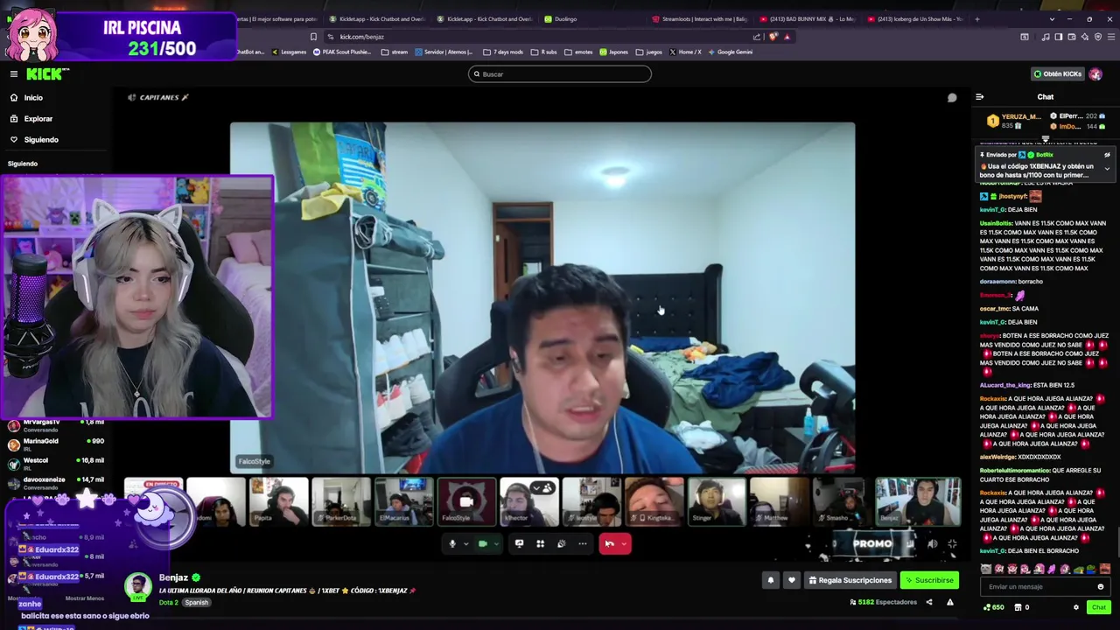Open Siguiendo in the sidebar
Viewport: 1120px width, 630px height.
[40, 139]
